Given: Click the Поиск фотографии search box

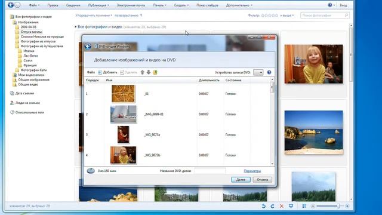Looking at the screenshot, I should (x=325, y=16).
